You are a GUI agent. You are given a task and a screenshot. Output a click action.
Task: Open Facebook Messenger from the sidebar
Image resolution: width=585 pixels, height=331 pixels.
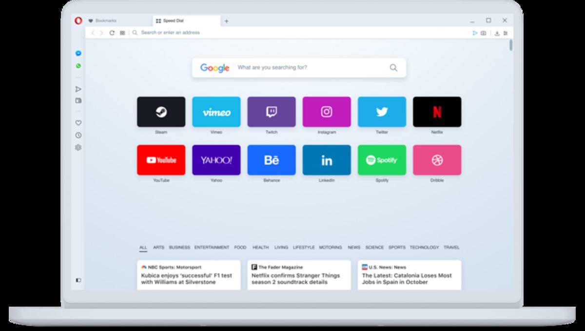[78, 54]
